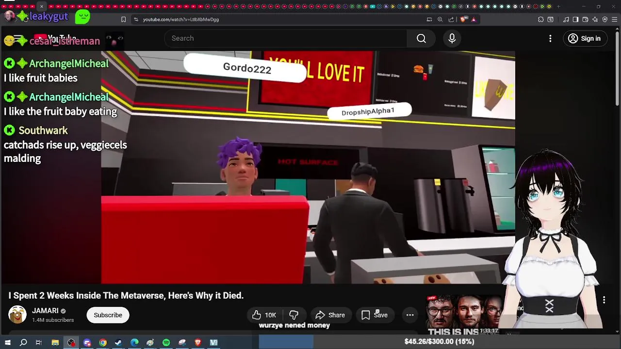Image resolution: width=621 pixels, height=349 pixels.
Task: Open more actions ellipsis next to Save
Action: coord(410,315)
